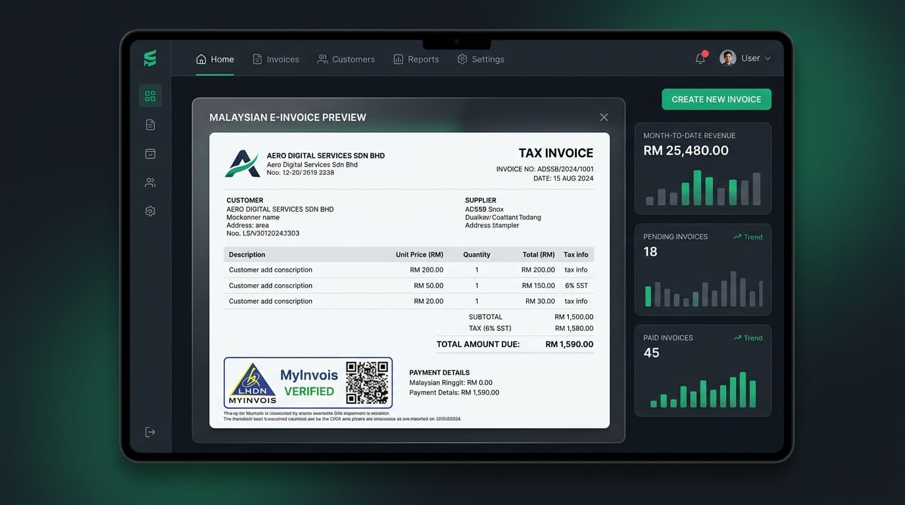Click the PAYMENT DETAILS heading
The image size is (905, 505).
(439, 373)
